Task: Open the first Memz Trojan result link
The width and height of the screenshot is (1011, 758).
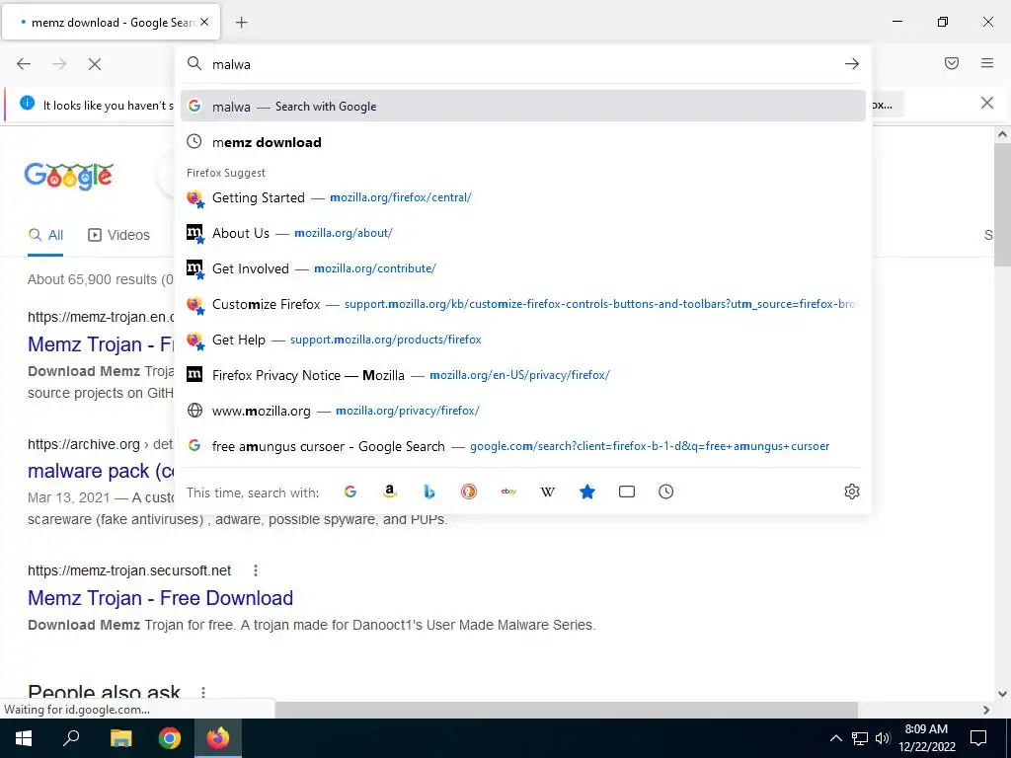Action: click(102, 344)
